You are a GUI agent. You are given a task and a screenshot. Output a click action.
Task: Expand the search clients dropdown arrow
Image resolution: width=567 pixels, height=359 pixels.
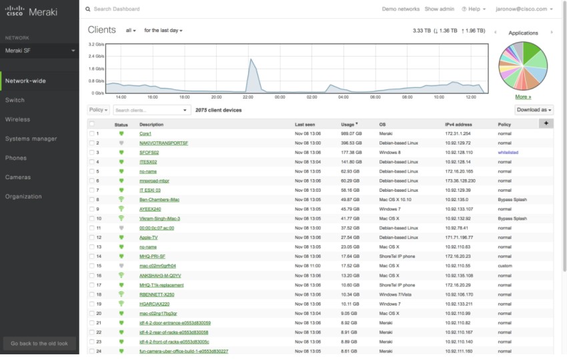[185, 110]
